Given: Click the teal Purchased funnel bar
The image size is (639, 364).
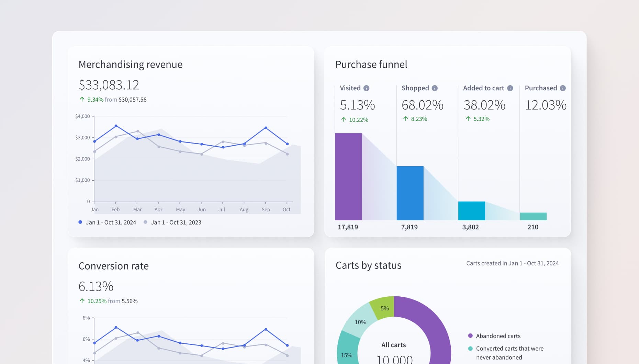Looking at the screenshot, I should (533, 216).
